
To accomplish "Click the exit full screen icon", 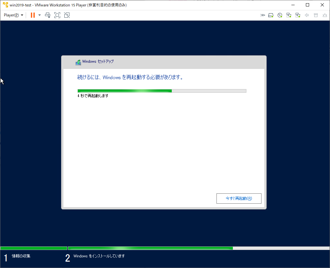I will 67,15.
